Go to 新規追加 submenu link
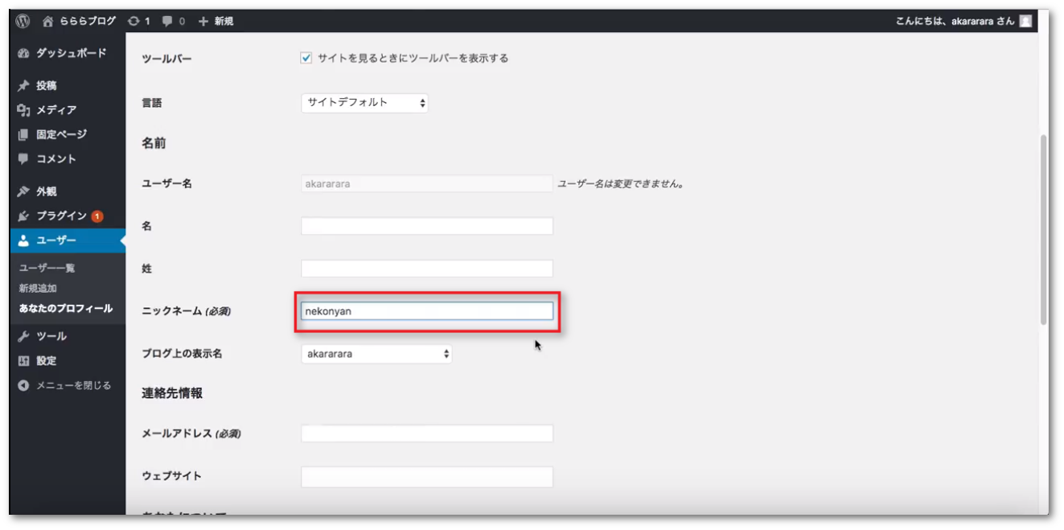Viewport: 1064px width, 530px height. point(38,288)
